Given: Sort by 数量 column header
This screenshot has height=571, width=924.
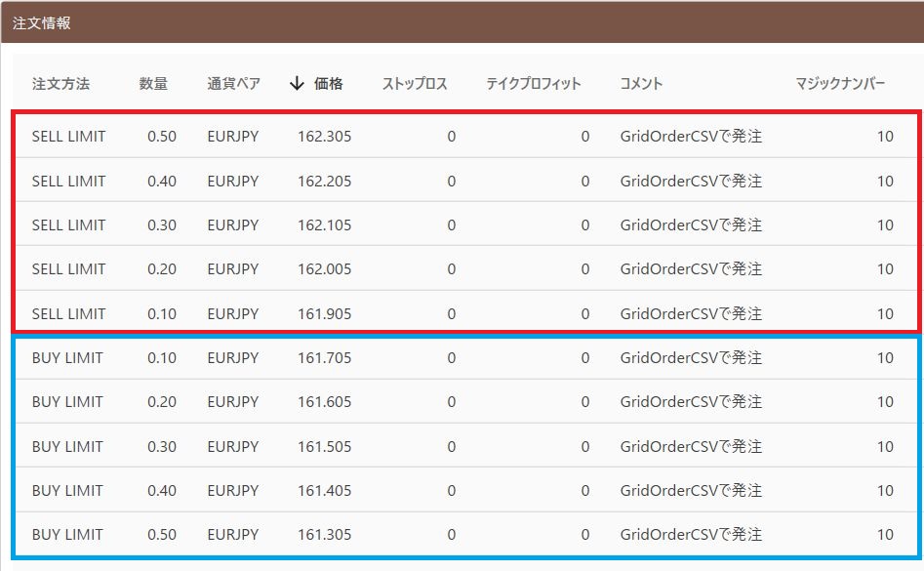Looking at the screenshot, I should 153,84.
